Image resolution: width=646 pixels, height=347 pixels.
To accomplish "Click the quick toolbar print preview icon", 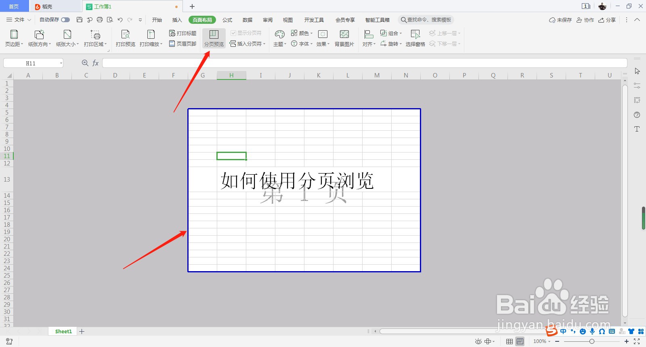I will 110,20.
